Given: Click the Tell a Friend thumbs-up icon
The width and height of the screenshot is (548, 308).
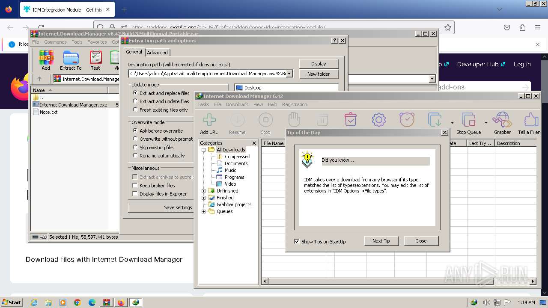Looking at the screenshot, I should pos(531,120).
